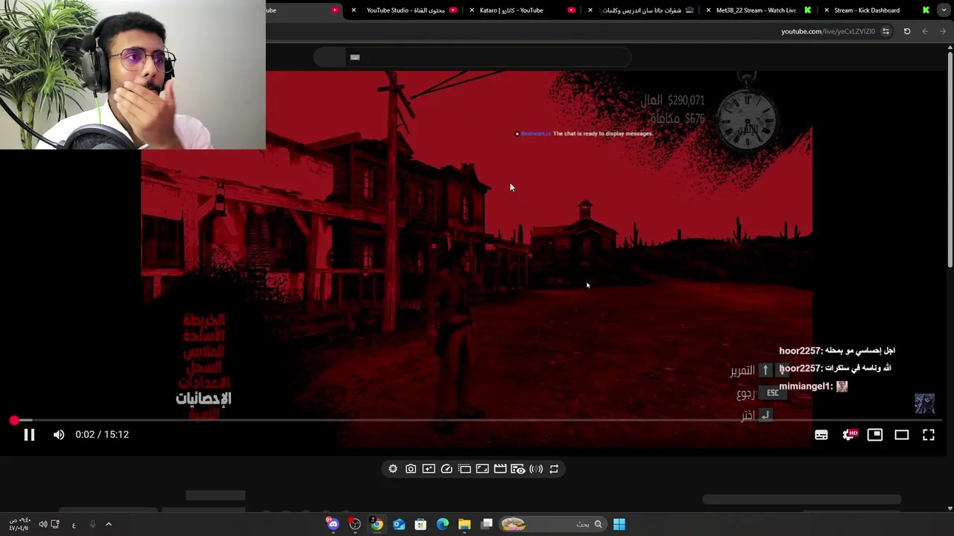Mute the video volume speaker
The width and height of the screenshot is (954, 536).
[59, 435]
